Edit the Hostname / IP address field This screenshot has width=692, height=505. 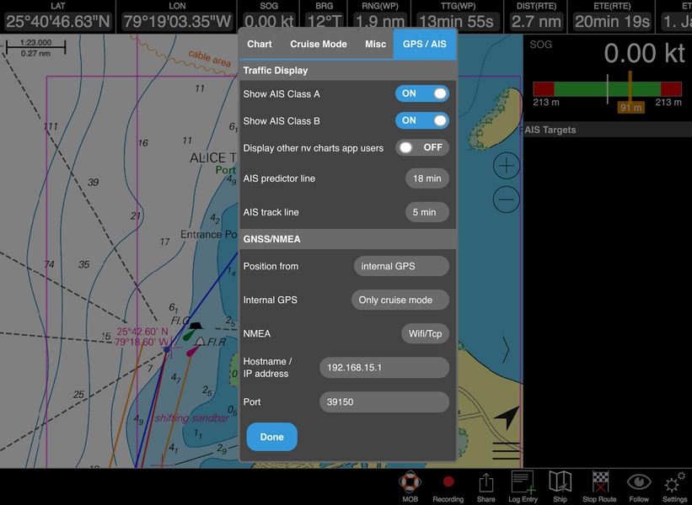[384, 368]
